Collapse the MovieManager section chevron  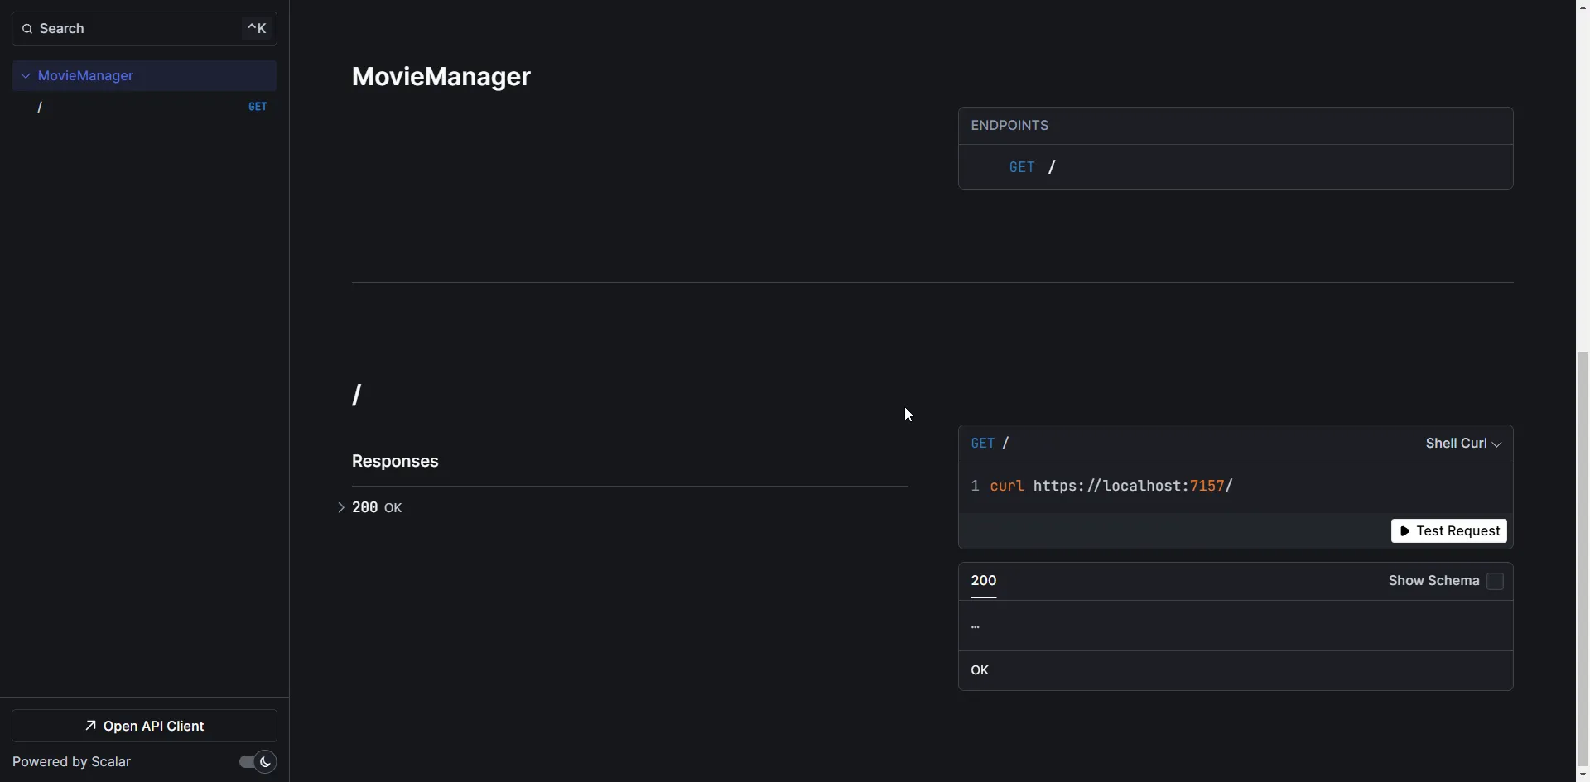tap(26, 75)
